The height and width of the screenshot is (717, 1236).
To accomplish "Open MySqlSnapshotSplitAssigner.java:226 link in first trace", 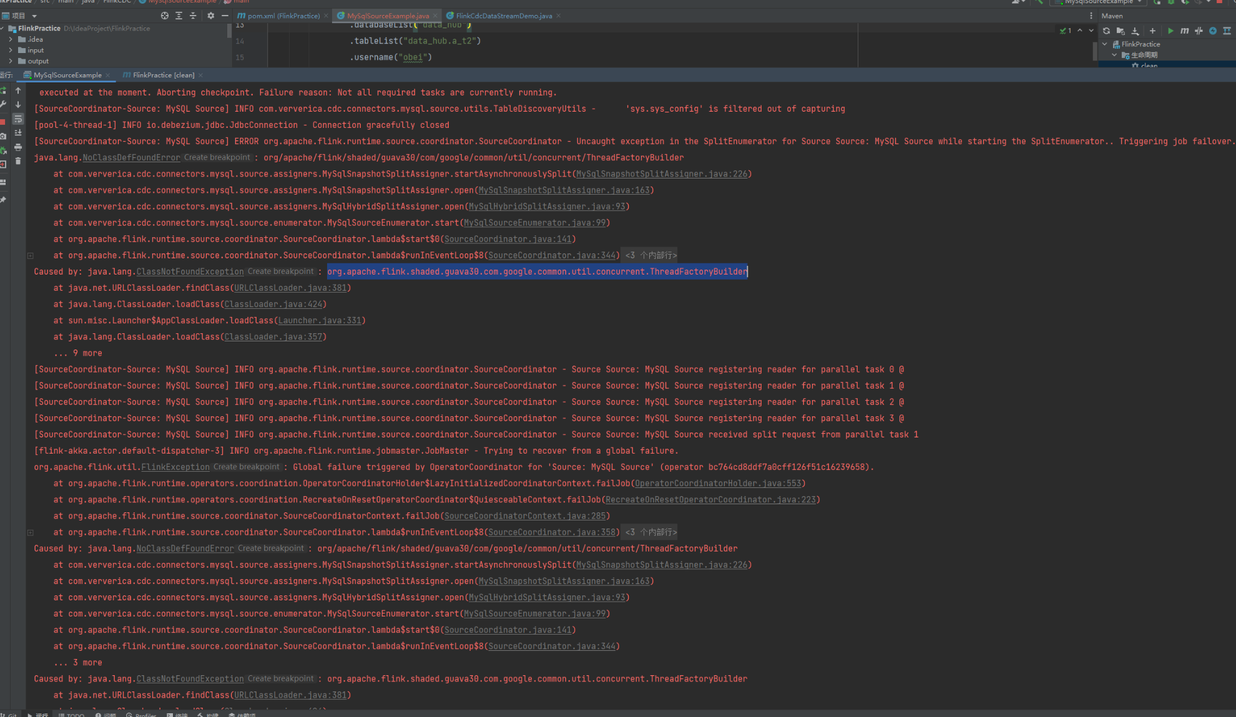I will click(x=662, y=174).
